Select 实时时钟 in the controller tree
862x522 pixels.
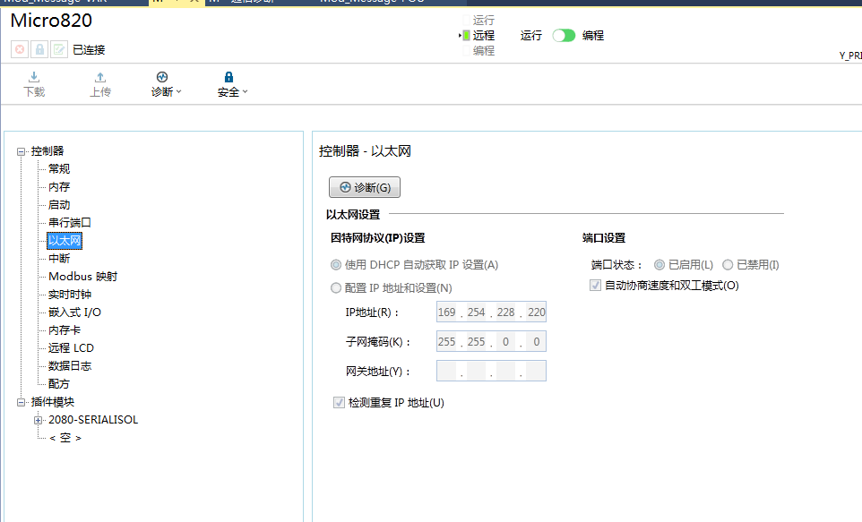pyautogui.click(x=69, y=295)
